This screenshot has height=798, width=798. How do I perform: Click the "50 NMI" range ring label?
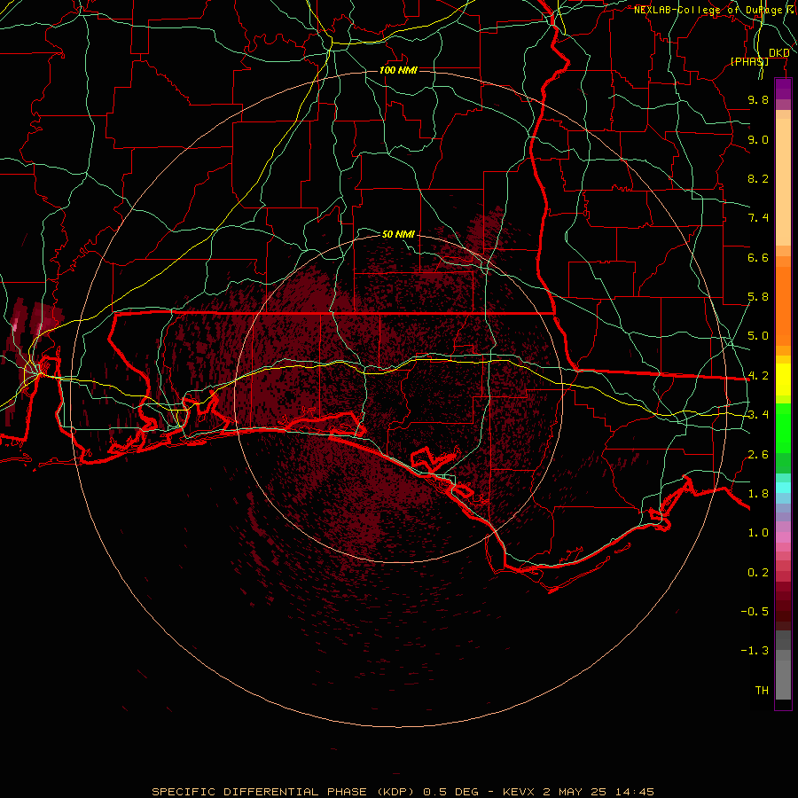click(x=398, y=234)
